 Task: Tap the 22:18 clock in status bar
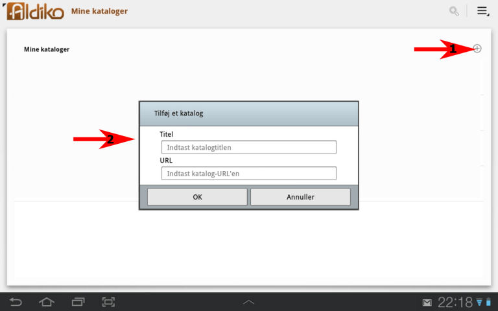point(455,302)
